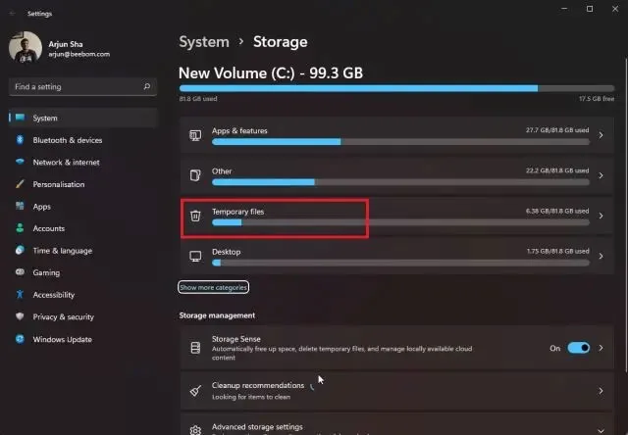Click the Apps & features monitor icon

[x=195, y=135]
